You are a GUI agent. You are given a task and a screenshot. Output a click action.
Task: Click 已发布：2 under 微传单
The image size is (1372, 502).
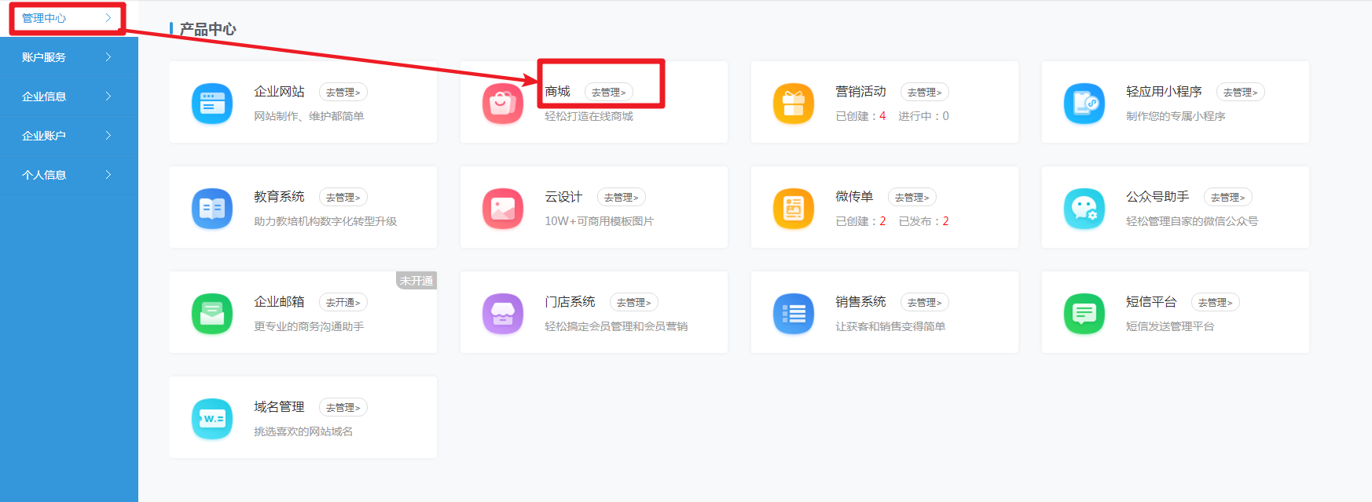(923, 221)
